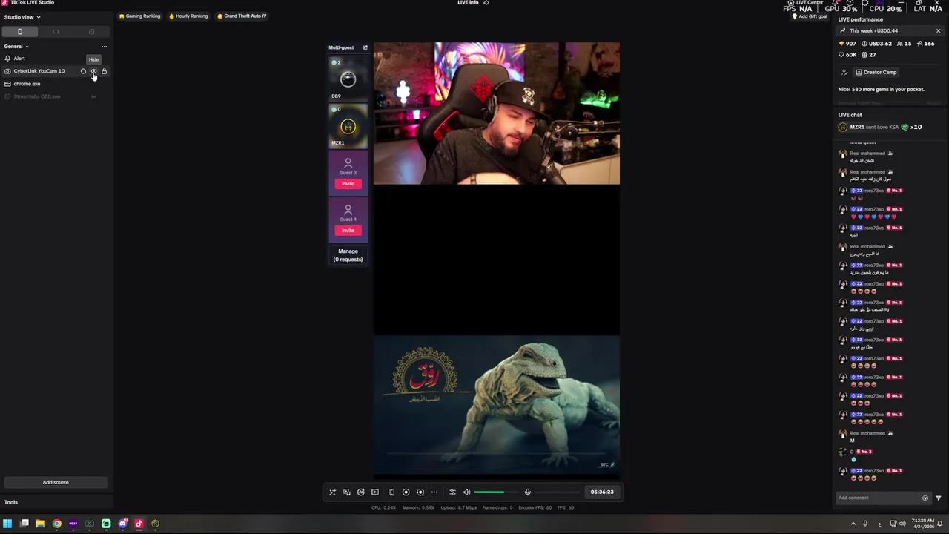Pop out the Multi-guest panel
Viewport: 949px width, 534px height.
[x=365, y=47]
